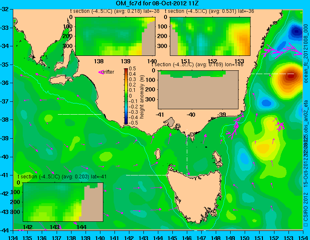Click the -39 axis label under the lon=146 inset

pyautogui.click(x=222, y=115)
